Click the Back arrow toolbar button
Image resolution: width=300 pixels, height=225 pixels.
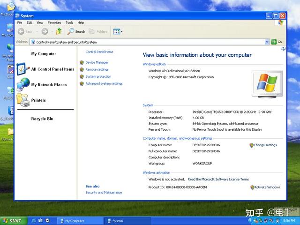(21, 31)
